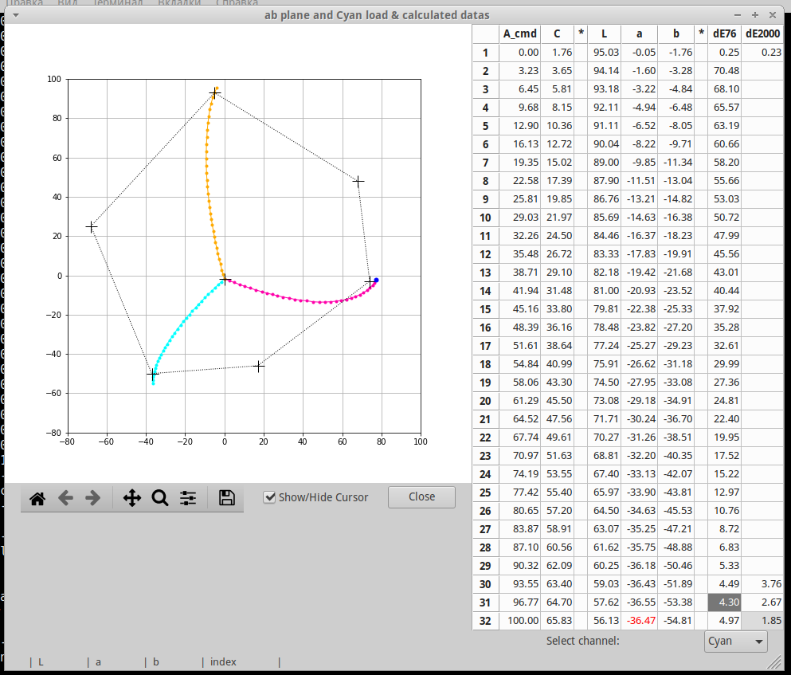791x675 pixels.
Task: Go forward to next plot view
Action: click(93, 498)
